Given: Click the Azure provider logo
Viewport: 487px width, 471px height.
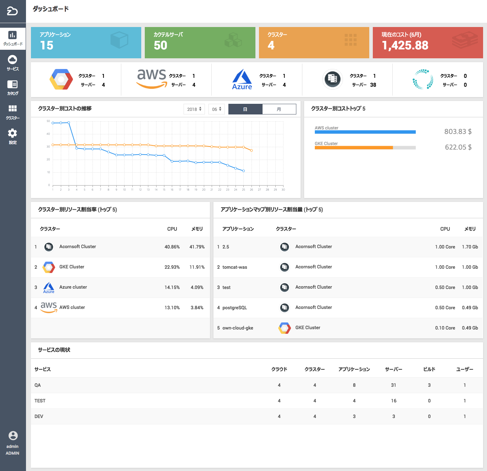Looking at the screenshot, I should 242,80.
